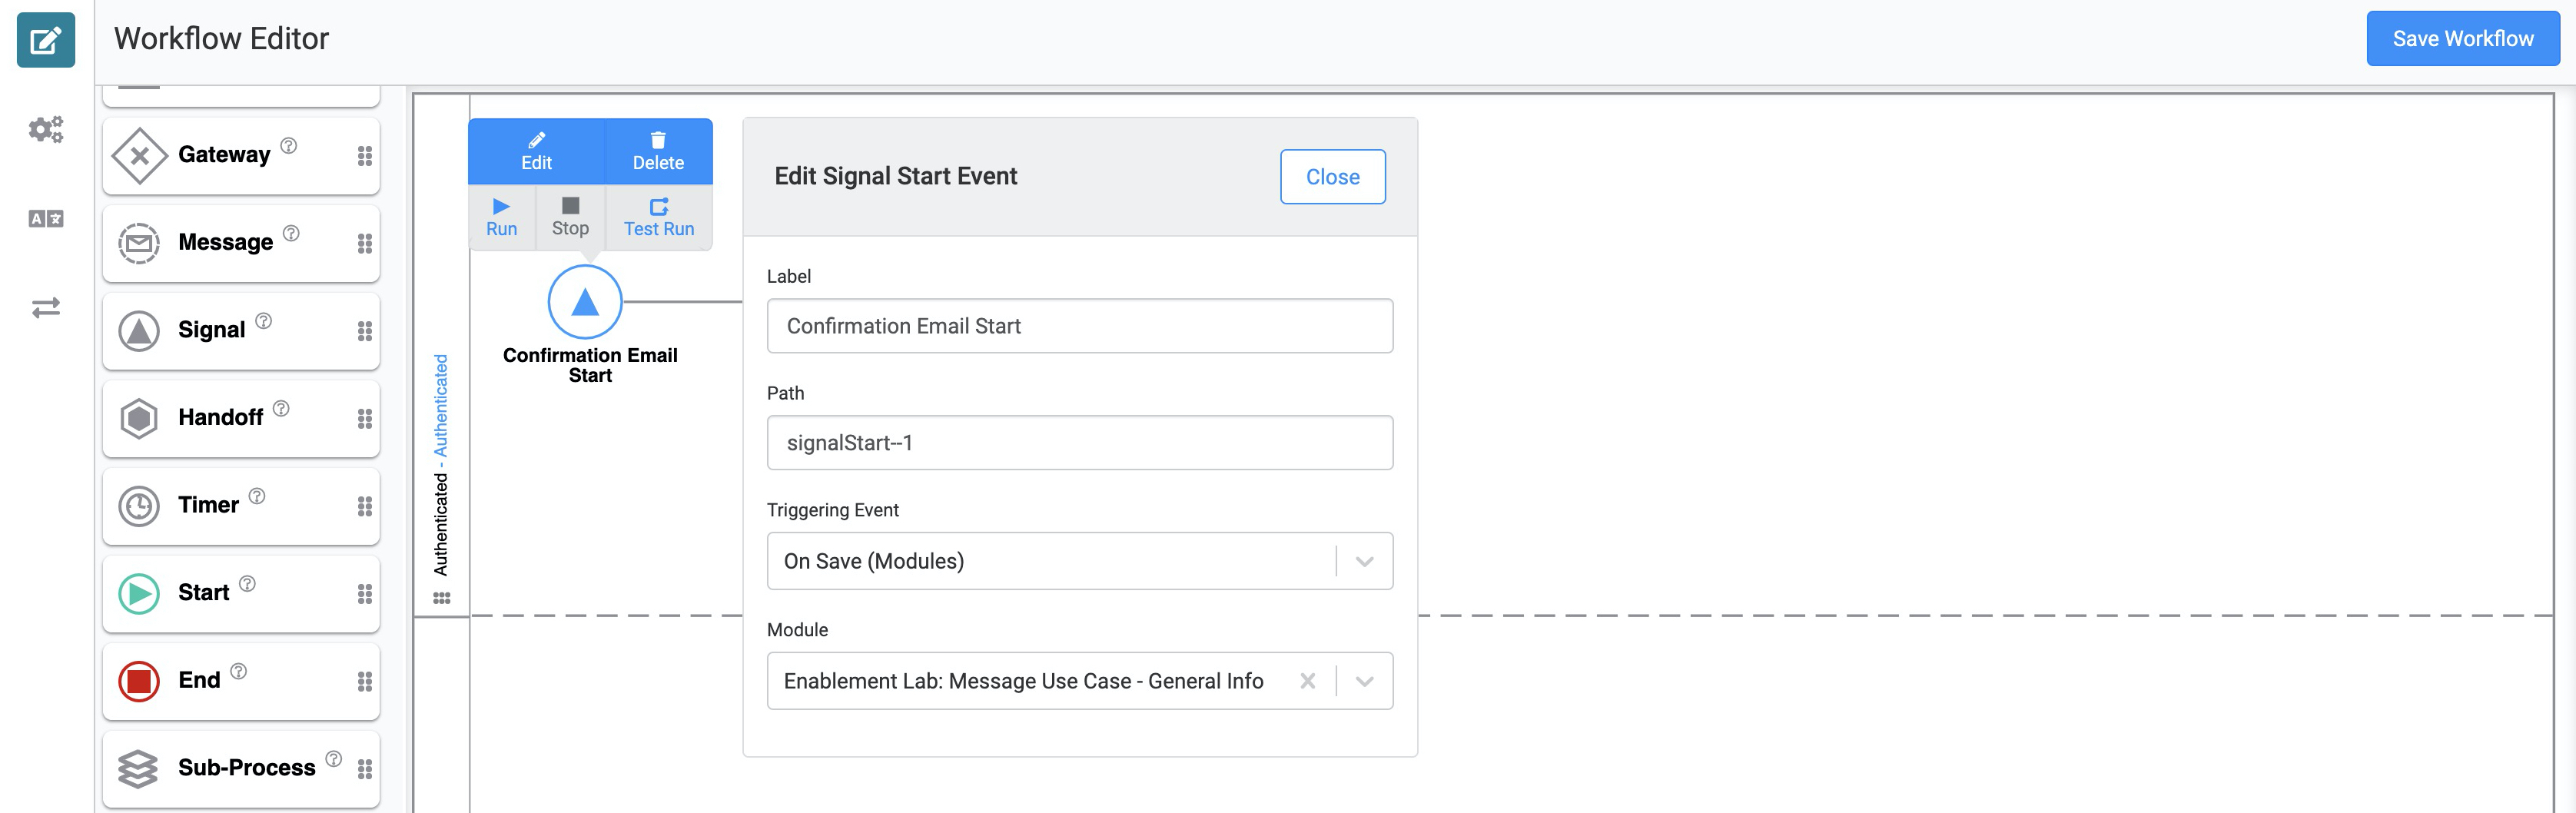The image size is (2576, 813).
Task: Click the Save Workflow button
Action: (x=2462, y=39)
